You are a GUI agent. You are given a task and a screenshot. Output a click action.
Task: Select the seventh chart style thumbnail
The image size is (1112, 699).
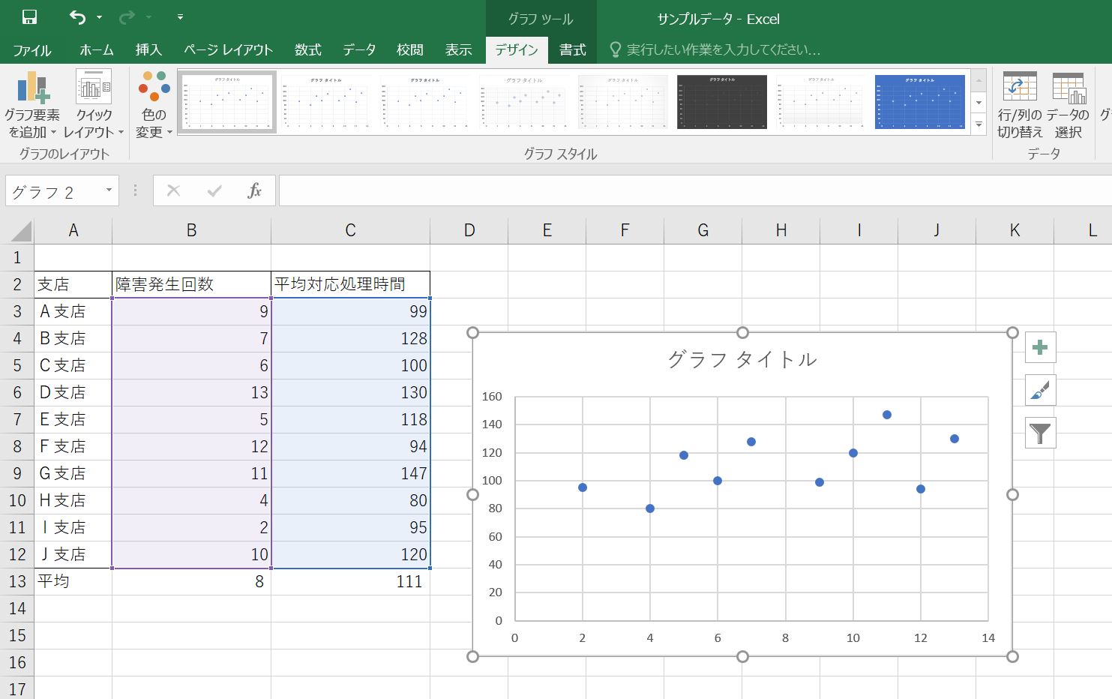click(821, 102)
